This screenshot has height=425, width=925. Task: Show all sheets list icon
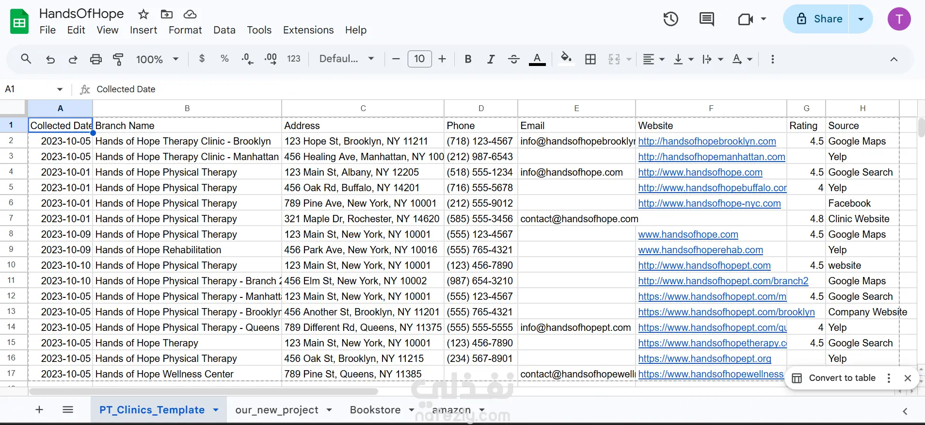click(x=68, y=410)
